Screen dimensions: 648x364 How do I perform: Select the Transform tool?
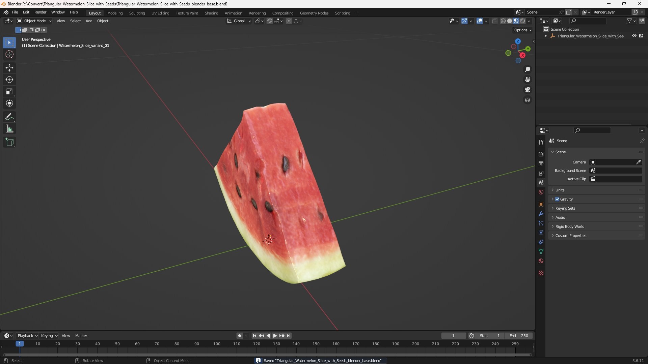pyautogui.click(x=9, y=103)
